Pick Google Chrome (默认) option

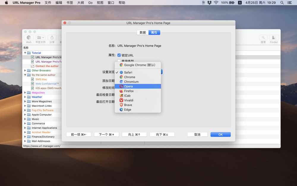point(138,65)
